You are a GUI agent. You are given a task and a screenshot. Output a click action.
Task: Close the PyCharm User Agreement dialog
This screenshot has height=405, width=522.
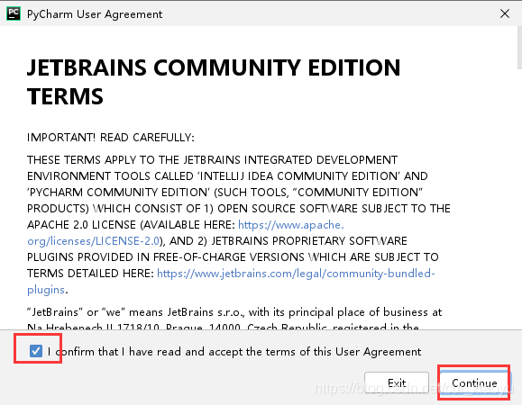(x=505, y=13)
